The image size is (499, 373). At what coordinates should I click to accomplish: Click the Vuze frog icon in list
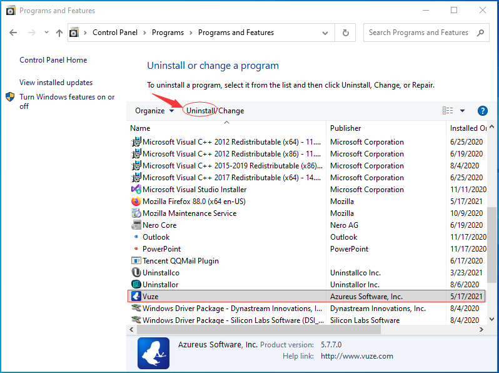point(136,296)
